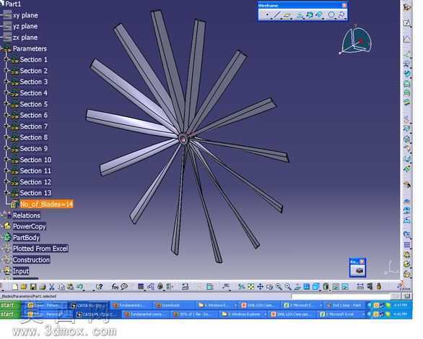This screenshot has height=339, width=423.
Task: Select the Line tool in Wireframe toolbar
Action: point(277,14)
